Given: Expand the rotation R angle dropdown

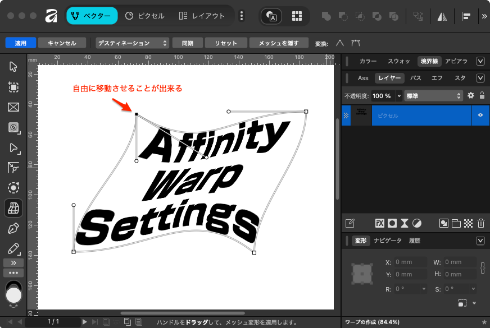Looking at the screenshot, I should point(423,289).
